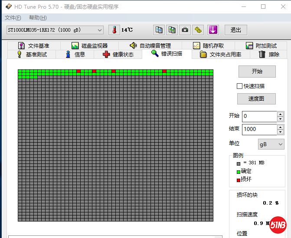Click the thermometer temperature icon
The height and width of the screenshot is (238, 291).
pyautogui.click(x=114, y=30)
